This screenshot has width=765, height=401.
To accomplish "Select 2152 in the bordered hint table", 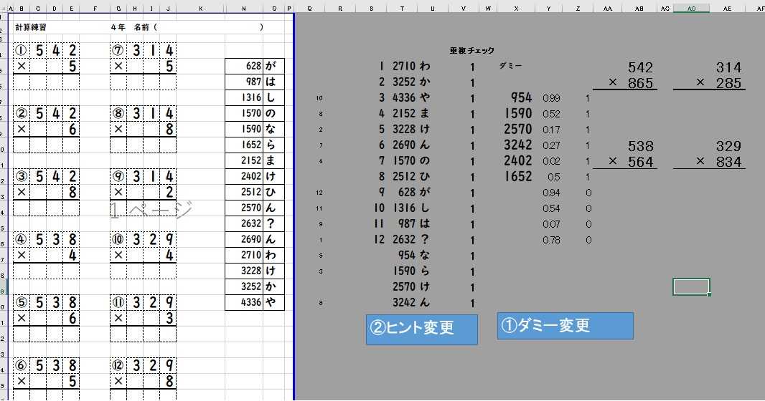I will click(x=244, y=160).
